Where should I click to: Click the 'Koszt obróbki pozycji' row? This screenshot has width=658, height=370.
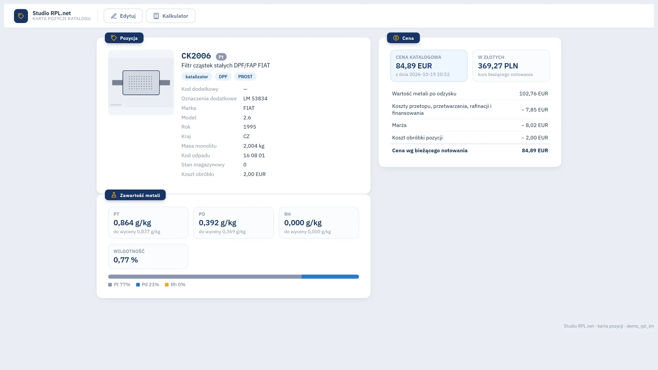[x=470, y=138]
